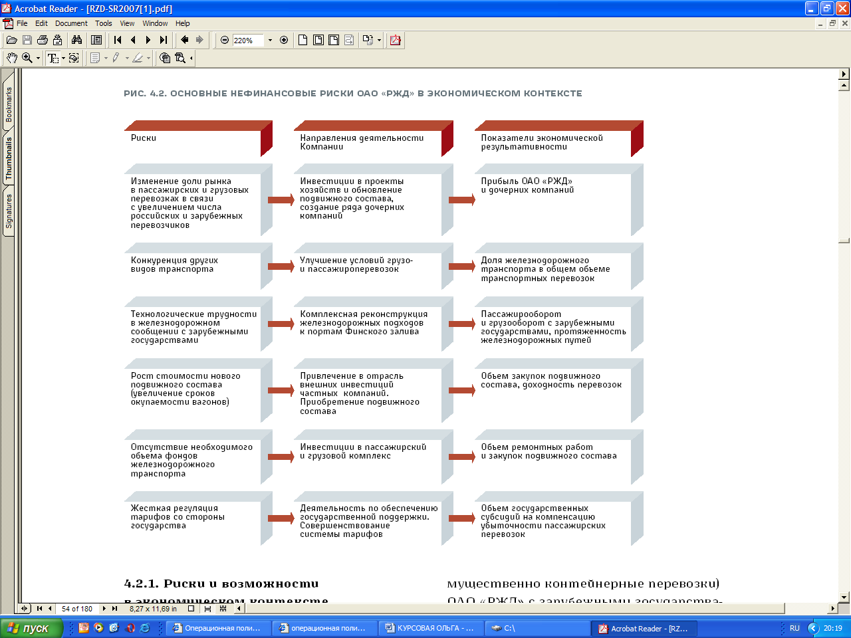Viewport: 851px width, 638px height.
Task: Go to previous page from toolbar
Action: point(133,40)
